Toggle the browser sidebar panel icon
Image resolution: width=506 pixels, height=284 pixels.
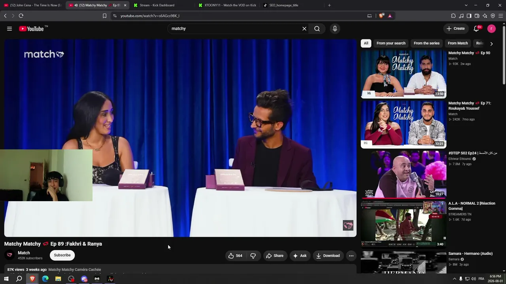[469, 16]
